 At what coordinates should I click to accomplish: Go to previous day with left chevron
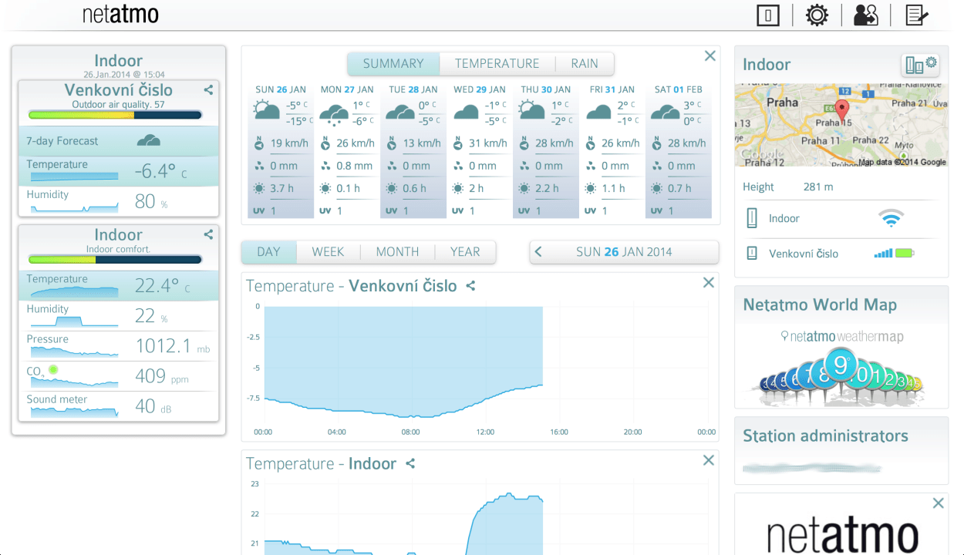[x=538, y=252]
